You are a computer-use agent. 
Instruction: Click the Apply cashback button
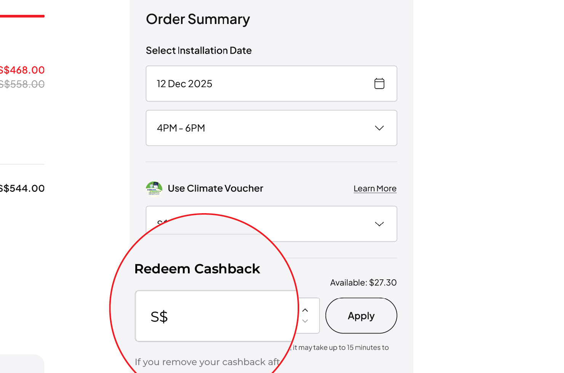pyautogui.click(x=361, y=316)
